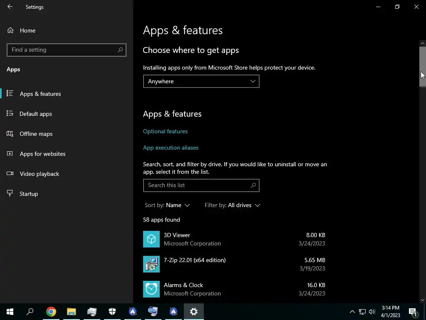This screenshot has width=426, height=320.
Task: Click the Offline maps map icon
Action: point(10,133)
